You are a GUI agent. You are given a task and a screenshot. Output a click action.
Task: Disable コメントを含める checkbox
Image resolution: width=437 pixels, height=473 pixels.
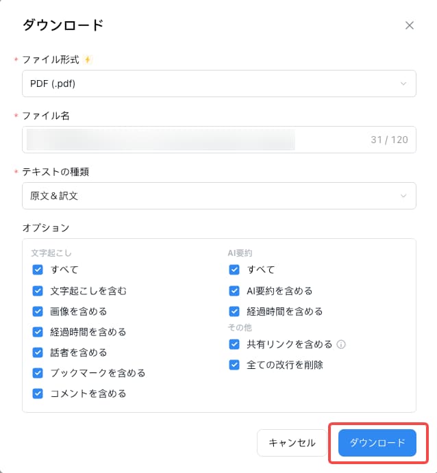(x=38, y=394)
